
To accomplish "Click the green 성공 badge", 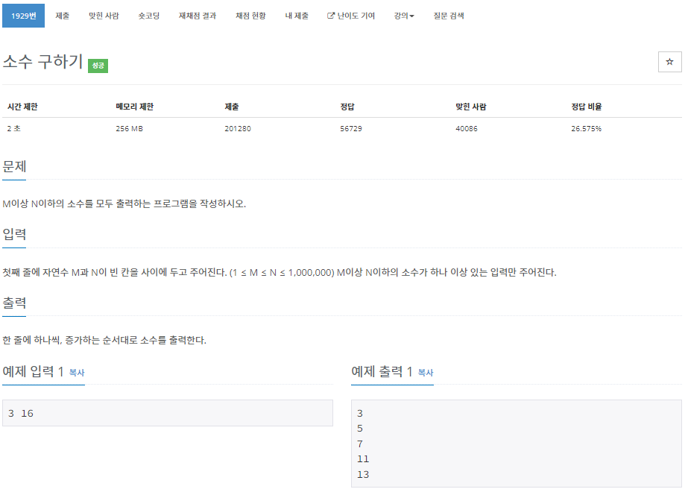I will pos(98,66).
